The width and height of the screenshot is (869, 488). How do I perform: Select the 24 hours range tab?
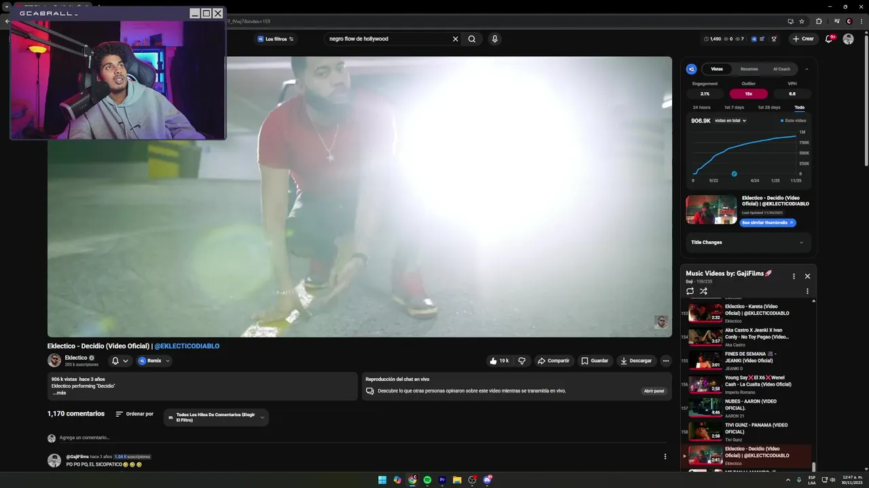coord(701,107)
